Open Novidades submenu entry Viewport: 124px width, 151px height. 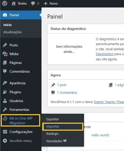click(56, 141)
